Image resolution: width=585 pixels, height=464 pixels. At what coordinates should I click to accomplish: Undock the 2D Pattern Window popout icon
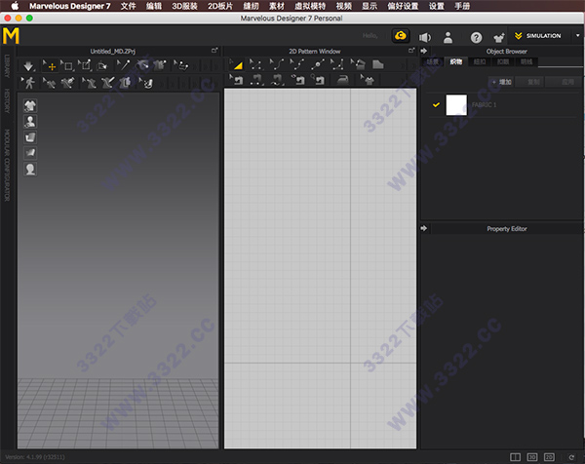(x=411, y=50)
